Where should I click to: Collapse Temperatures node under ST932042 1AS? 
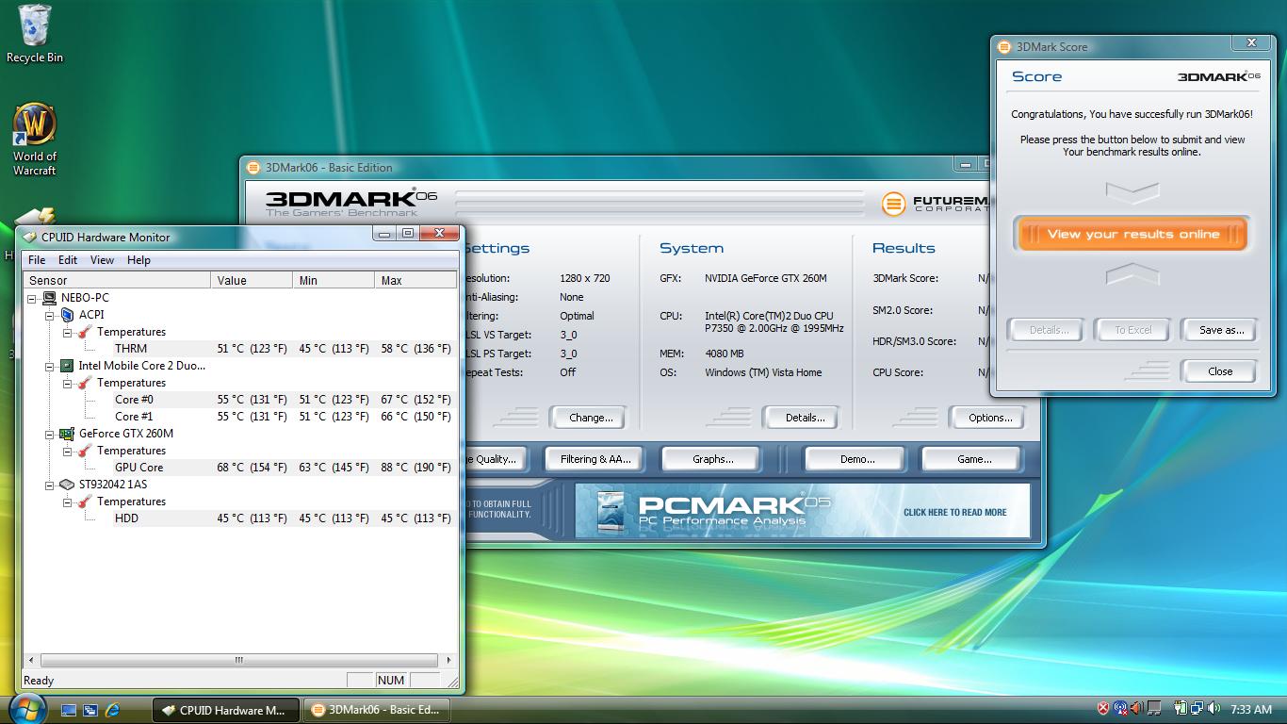coord(68,502)
